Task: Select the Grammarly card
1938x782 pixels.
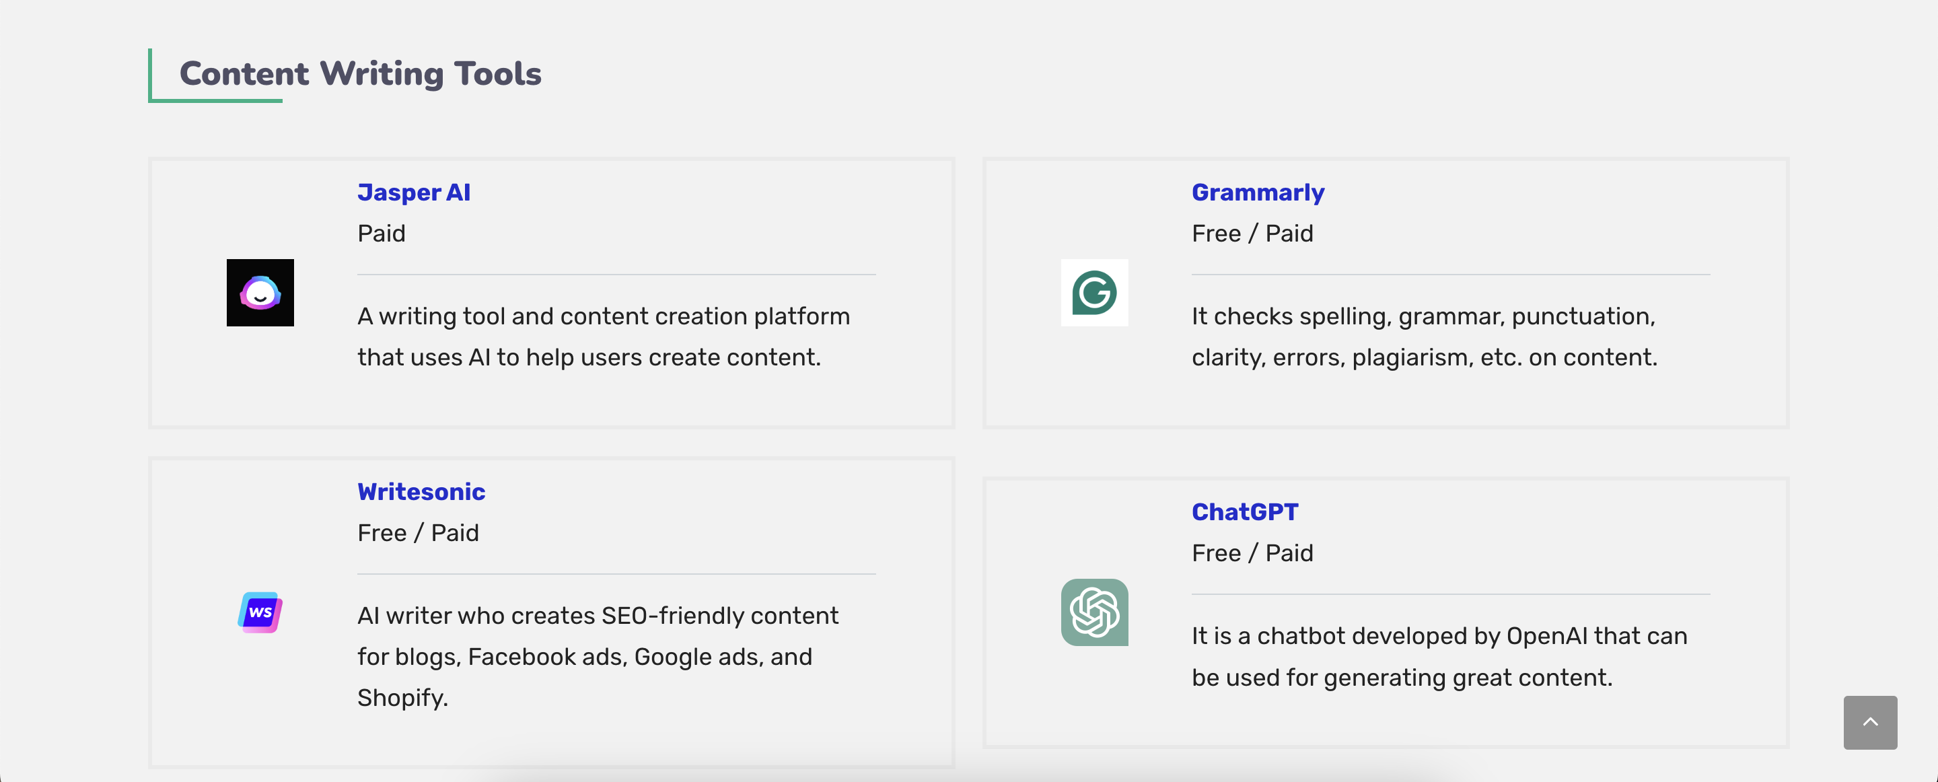Action: point(1385,293)
